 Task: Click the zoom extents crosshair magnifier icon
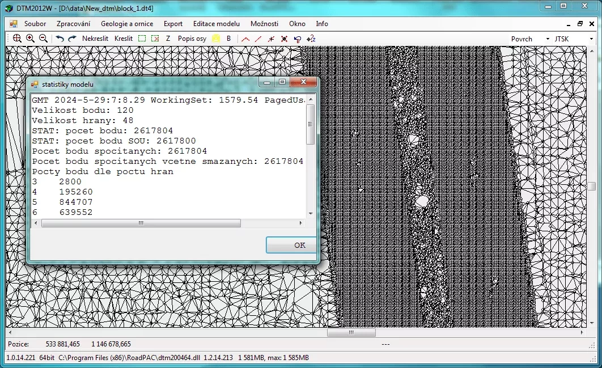[17, 39]
